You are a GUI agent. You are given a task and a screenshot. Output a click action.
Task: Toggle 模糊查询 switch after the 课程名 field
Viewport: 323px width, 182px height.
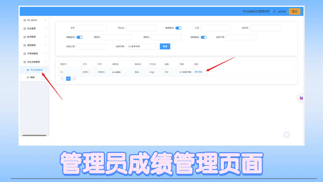pyautogui.click(x=204, y=37)
